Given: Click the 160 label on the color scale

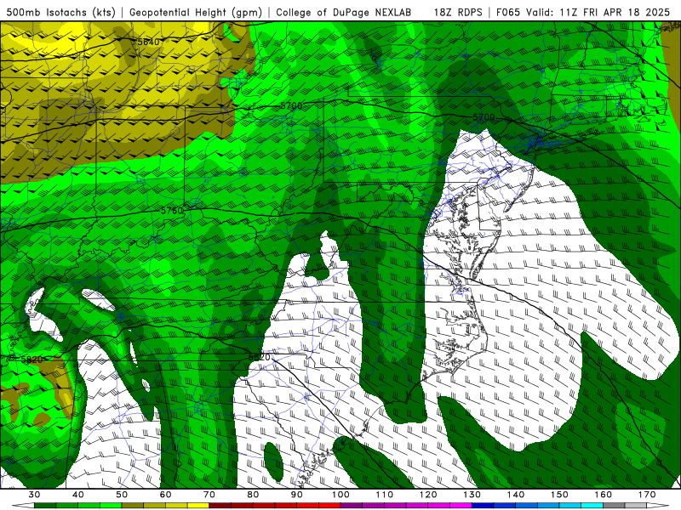Looking at the screenshot, I should [604, 495].
